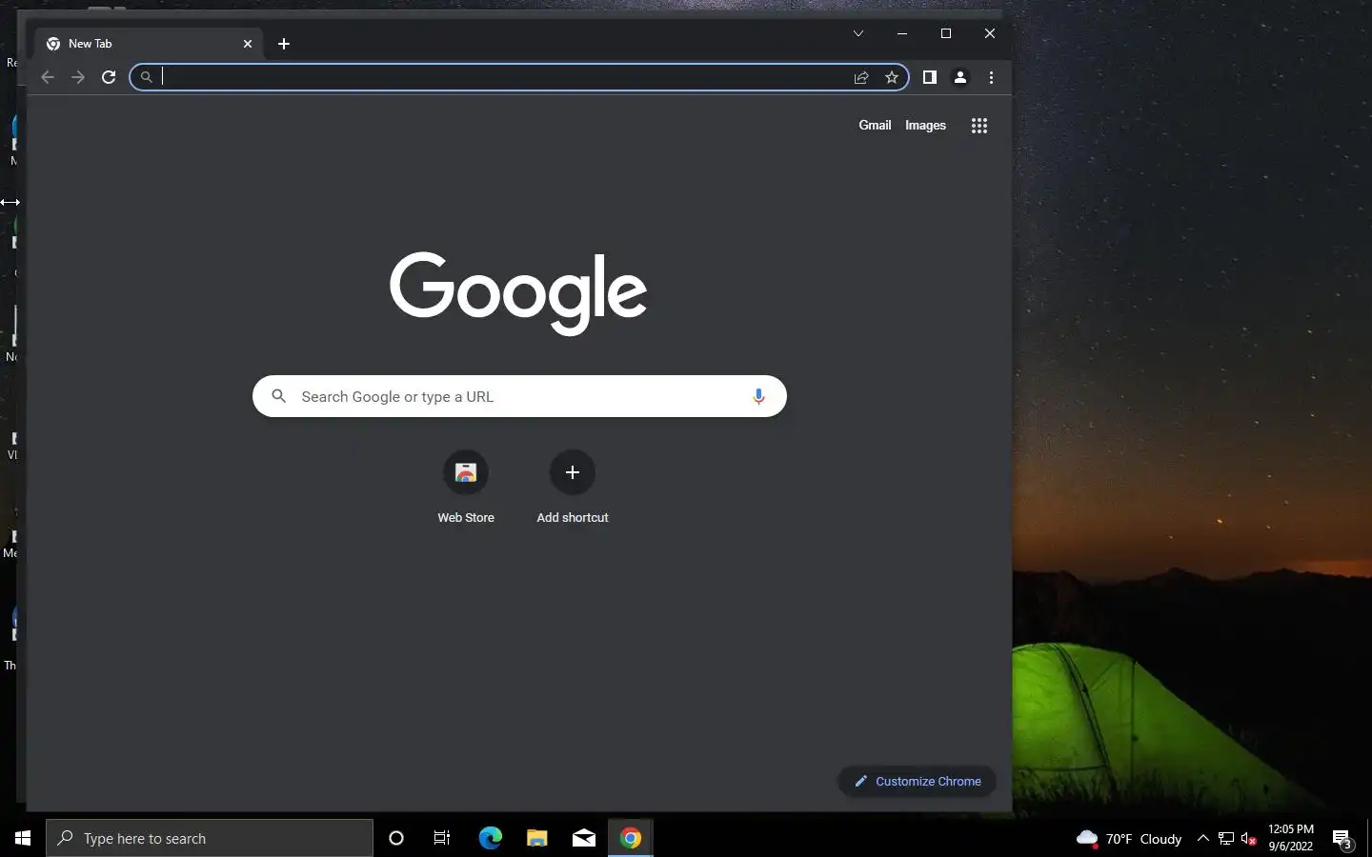Click the Customize Chrome button
1372x857 pixels.
pos(917,781)
